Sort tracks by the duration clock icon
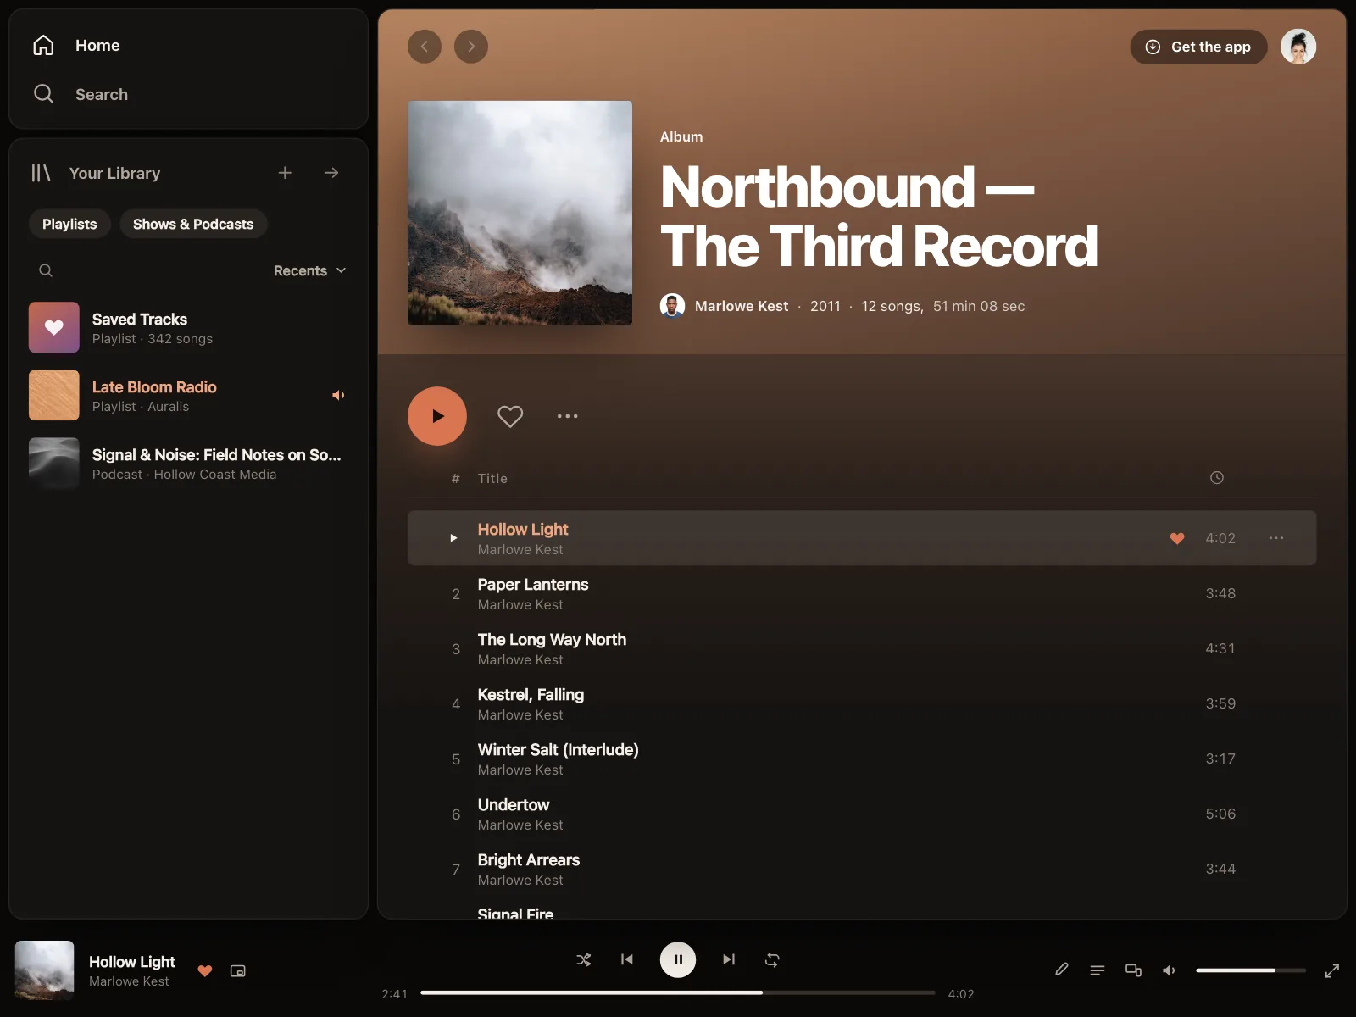The width and height of the screenshot is (1356, 1017). (1217, 478)
